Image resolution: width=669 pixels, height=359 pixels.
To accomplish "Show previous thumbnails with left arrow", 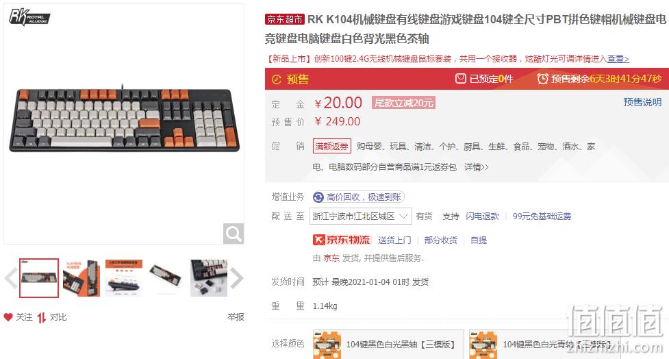I will [x=11, y=278].
